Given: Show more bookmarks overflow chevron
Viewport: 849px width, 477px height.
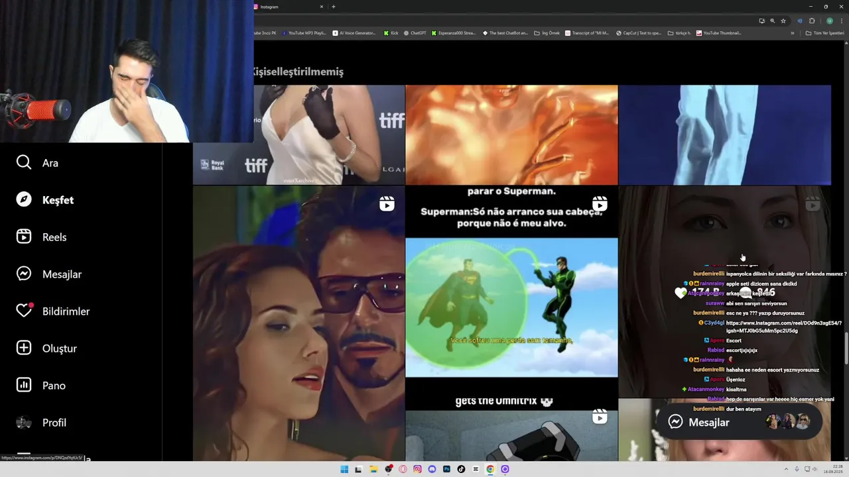Looking at the screenshot, I should 792,32.
